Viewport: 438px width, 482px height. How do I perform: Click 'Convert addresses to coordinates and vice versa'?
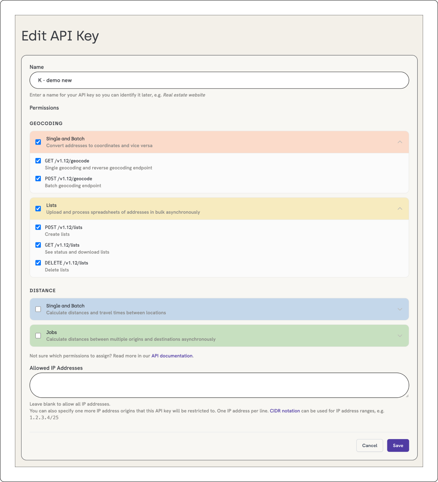(99, 146)
